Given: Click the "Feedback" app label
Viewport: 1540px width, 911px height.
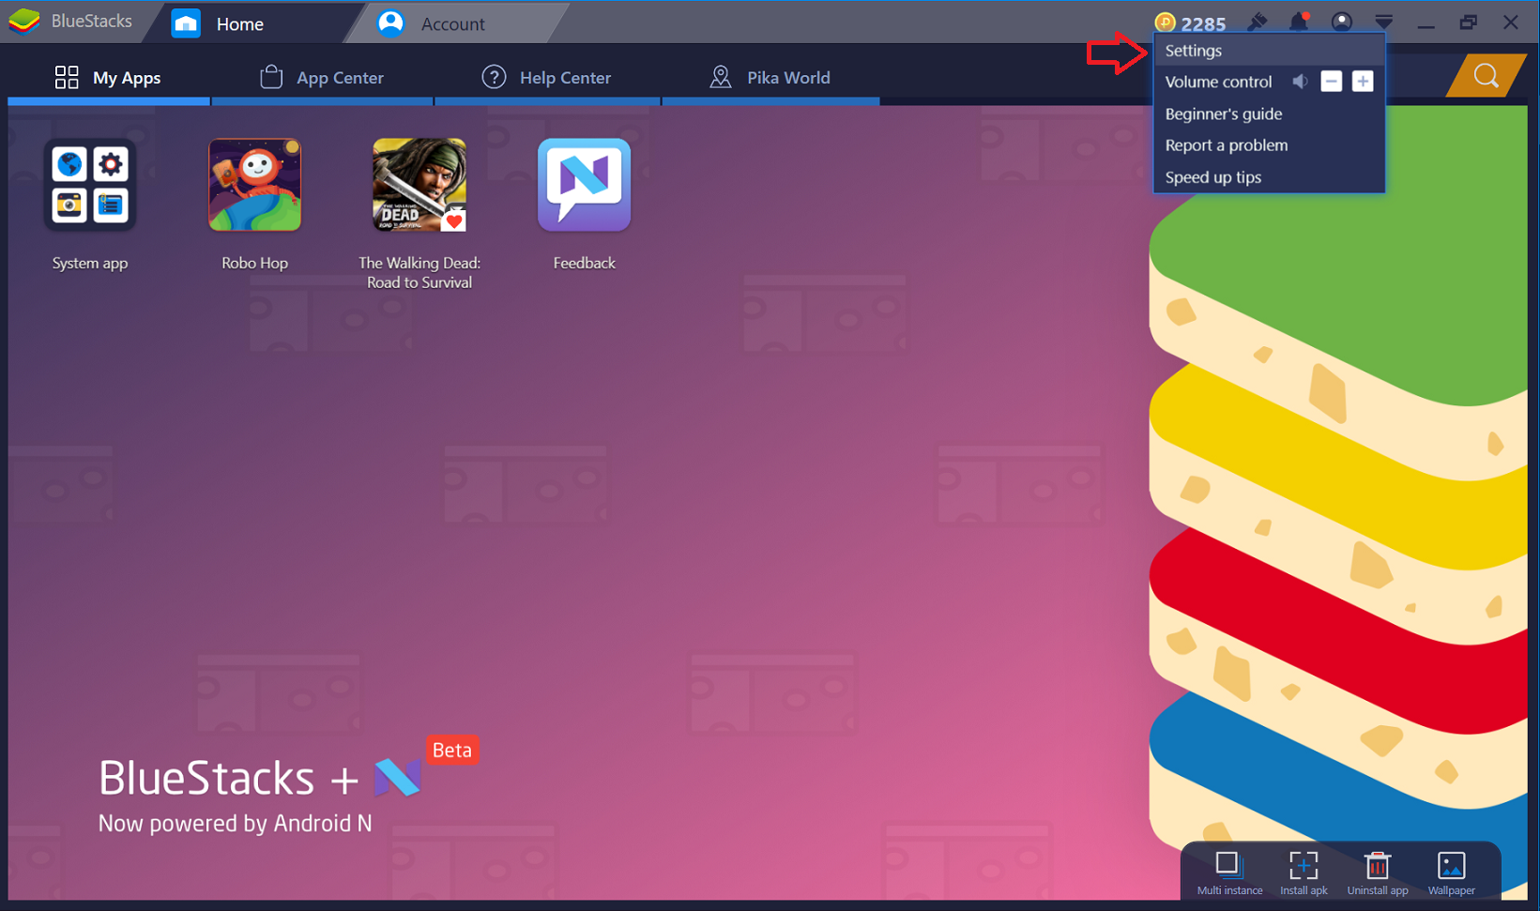Looking at the screenshot, I should coord(584,263).
